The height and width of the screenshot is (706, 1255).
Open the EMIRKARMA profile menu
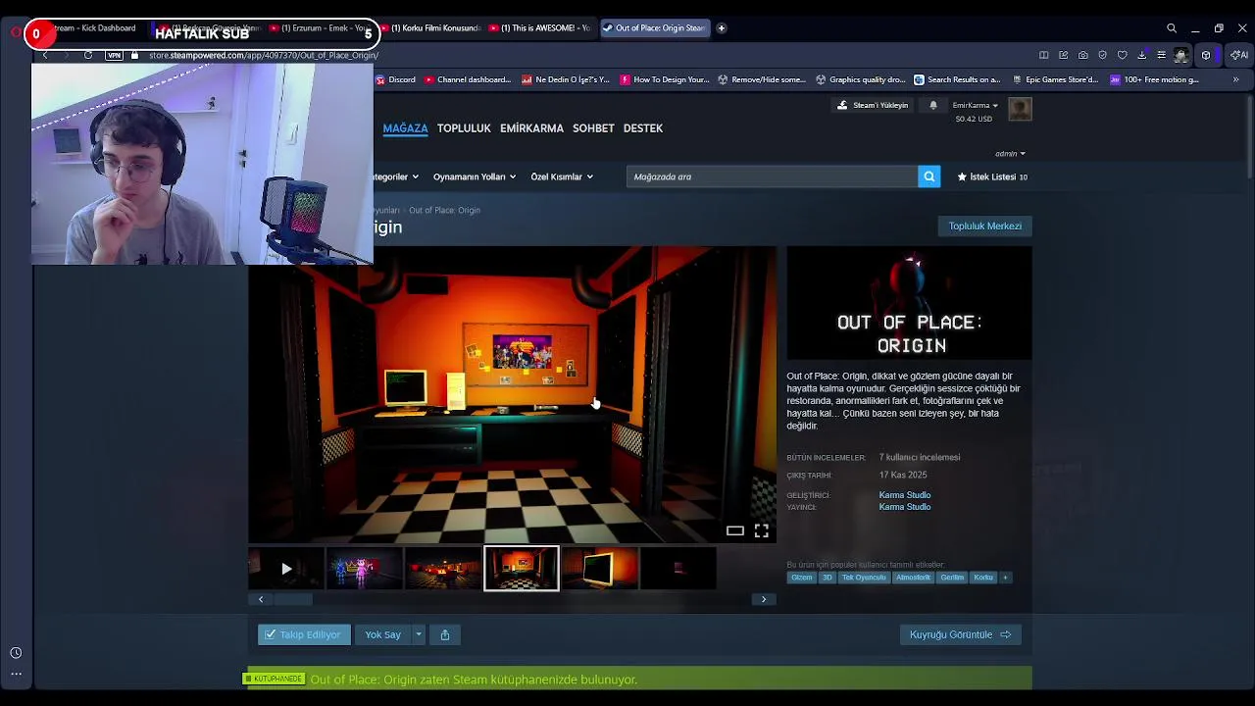531,128
